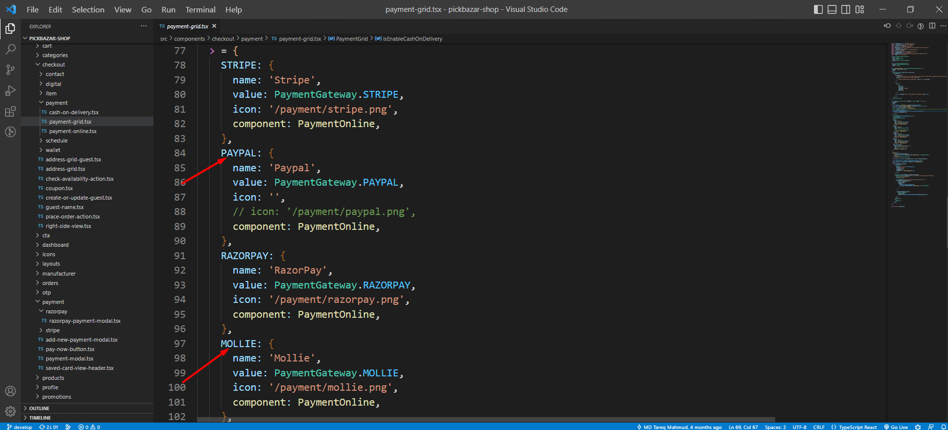Click the Split Editor Right icon

coord(932,26)
